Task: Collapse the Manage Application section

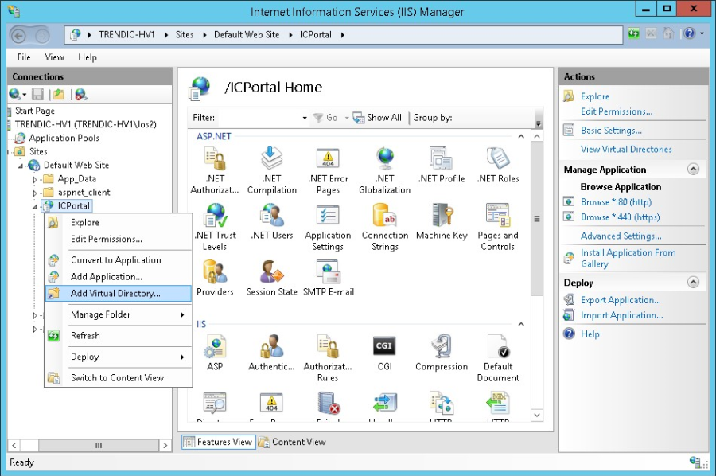Action: [693, 169]
